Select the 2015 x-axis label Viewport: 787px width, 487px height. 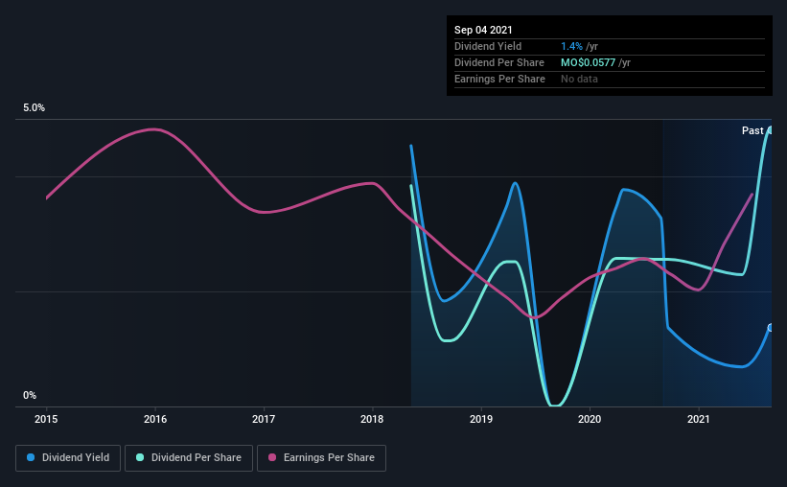(46, 419)
